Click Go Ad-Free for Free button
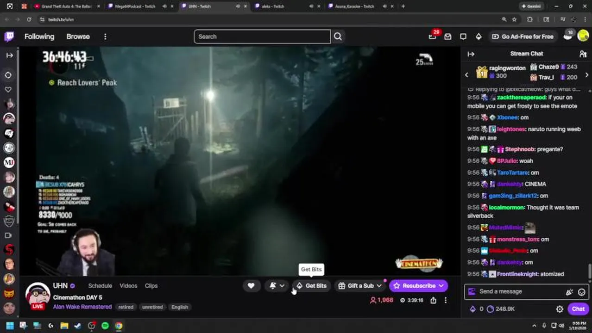 click(523, 37)
